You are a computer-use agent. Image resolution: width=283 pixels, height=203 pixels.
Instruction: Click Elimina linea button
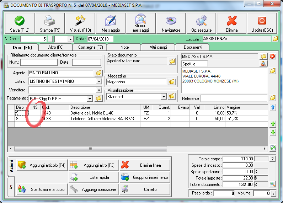[x=145, y=165]
